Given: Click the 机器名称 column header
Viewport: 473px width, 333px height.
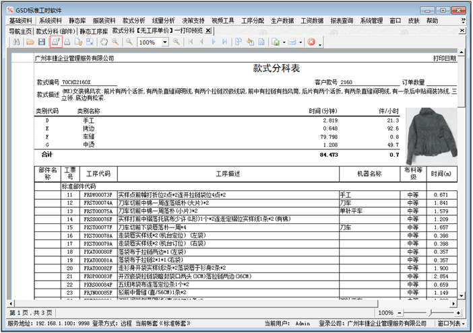Looking at the screenshot, I should click(x=369, y=174).
